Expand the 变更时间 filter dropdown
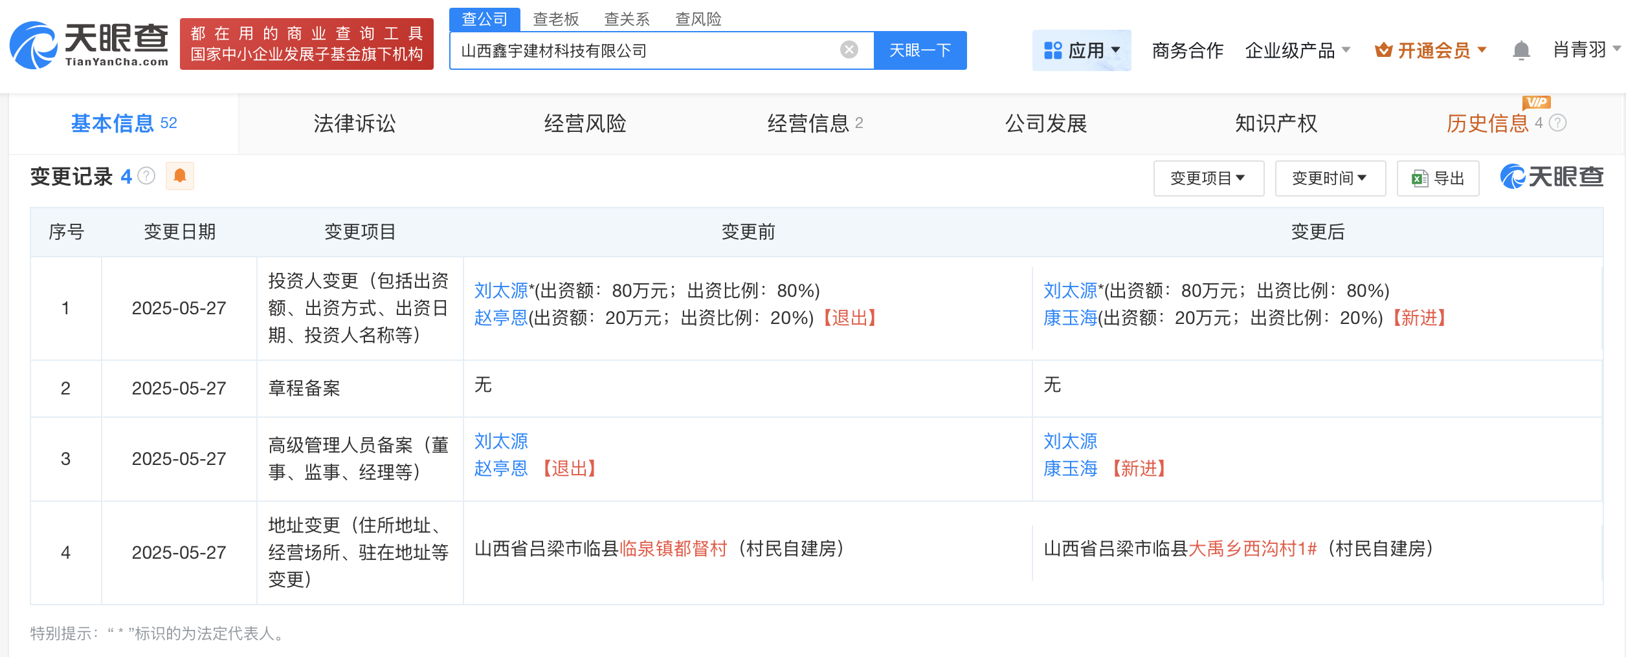 (1330, 178)
